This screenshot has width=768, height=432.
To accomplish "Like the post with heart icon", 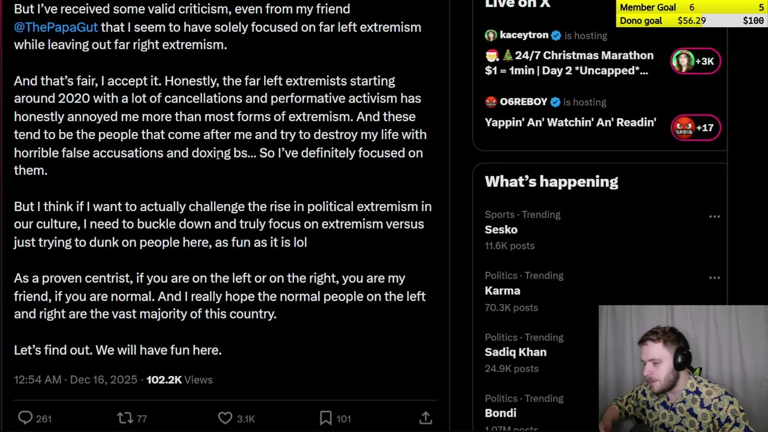I will click(x=225, y=418).
